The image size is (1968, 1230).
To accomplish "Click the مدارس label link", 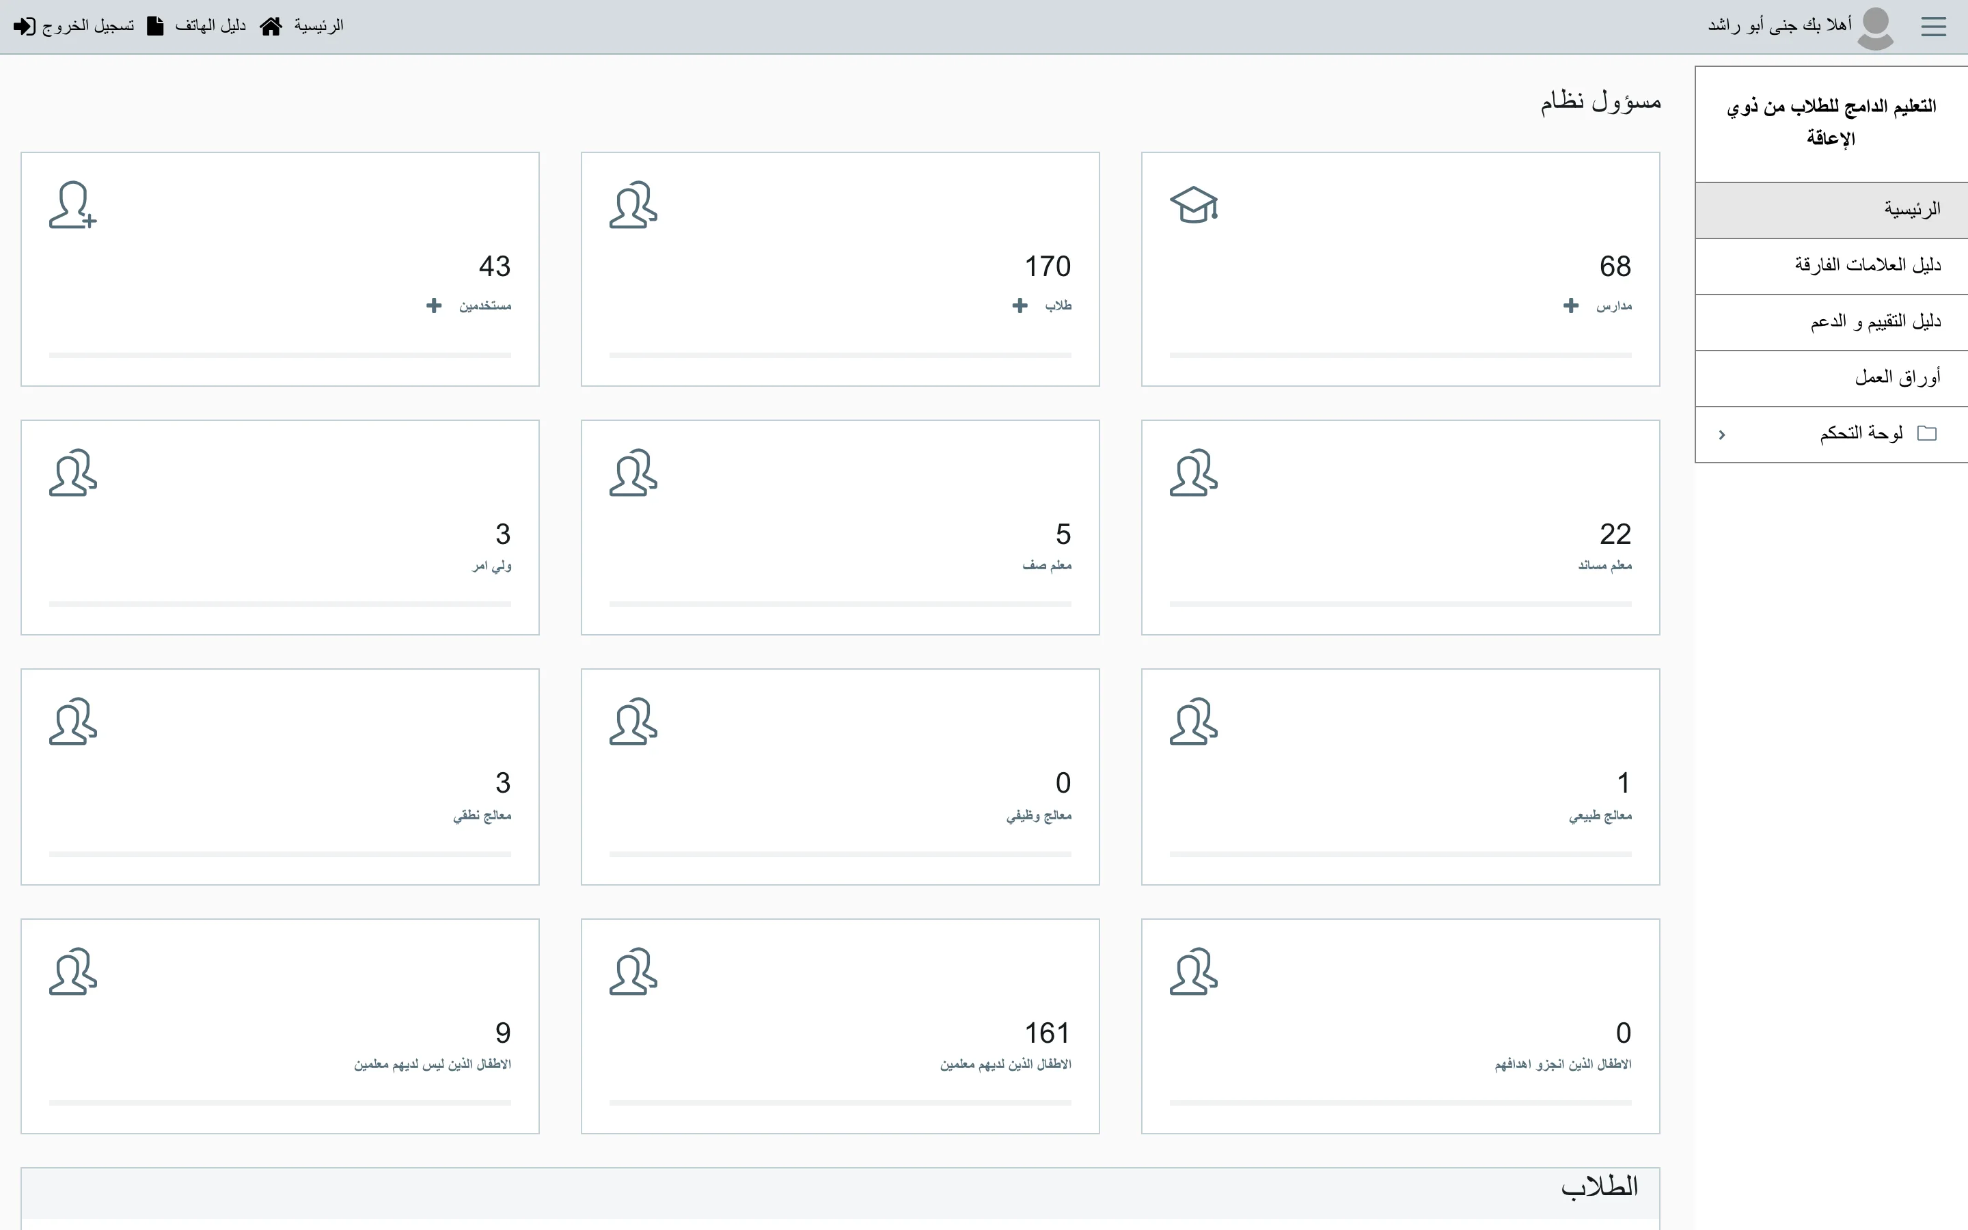I will click(x=1613, y=306).
